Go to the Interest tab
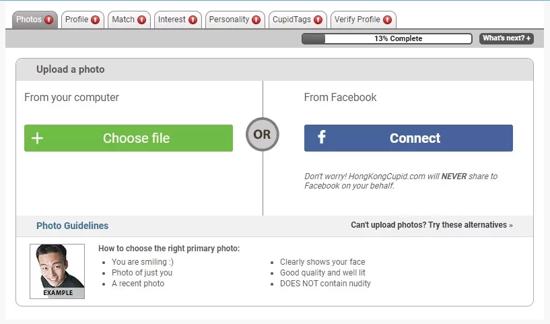The height and width of the screenshot is (324, 550). point(172,20)
